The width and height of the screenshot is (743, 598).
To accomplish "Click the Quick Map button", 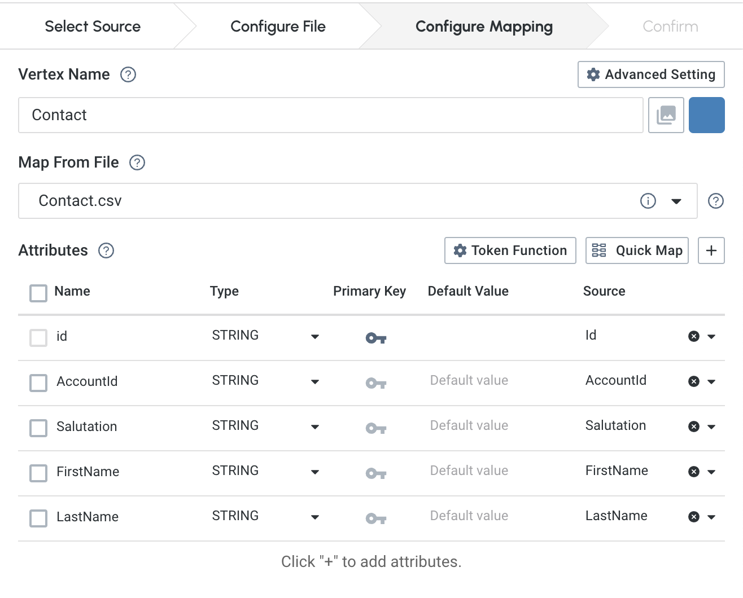I will point(636,250).
